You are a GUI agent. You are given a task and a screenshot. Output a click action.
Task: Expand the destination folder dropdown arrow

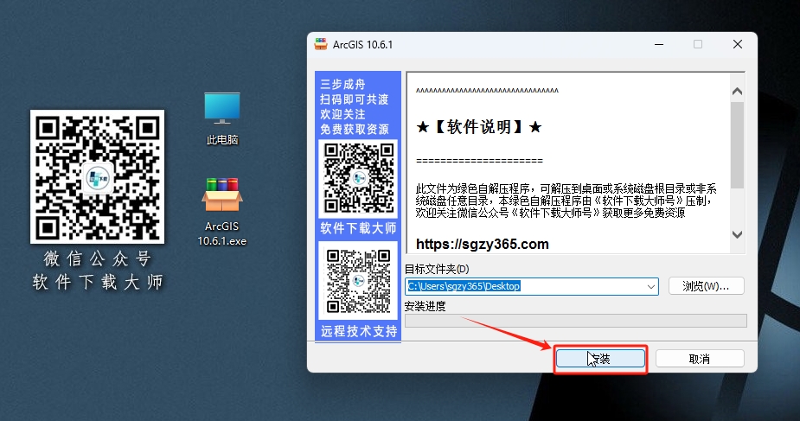[x=651, y=286]
